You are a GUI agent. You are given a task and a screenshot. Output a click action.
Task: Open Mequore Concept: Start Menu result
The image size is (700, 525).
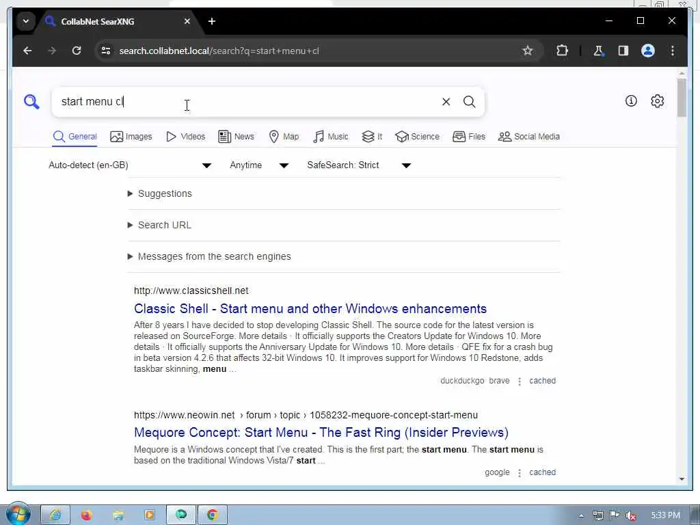click(x=321, y=433)
